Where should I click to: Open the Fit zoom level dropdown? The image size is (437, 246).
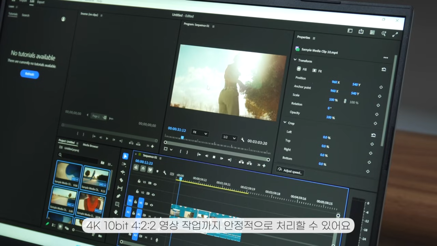(x=200, y=133)
